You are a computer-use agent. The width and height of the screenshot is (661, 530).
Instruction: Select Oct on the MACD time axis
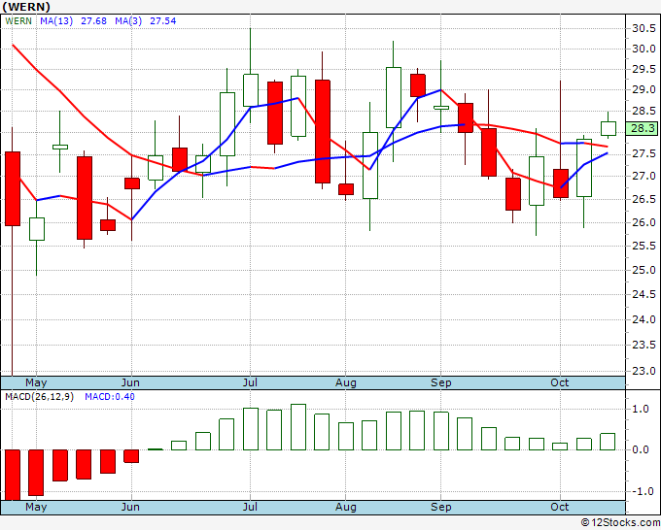coord(559,508)
